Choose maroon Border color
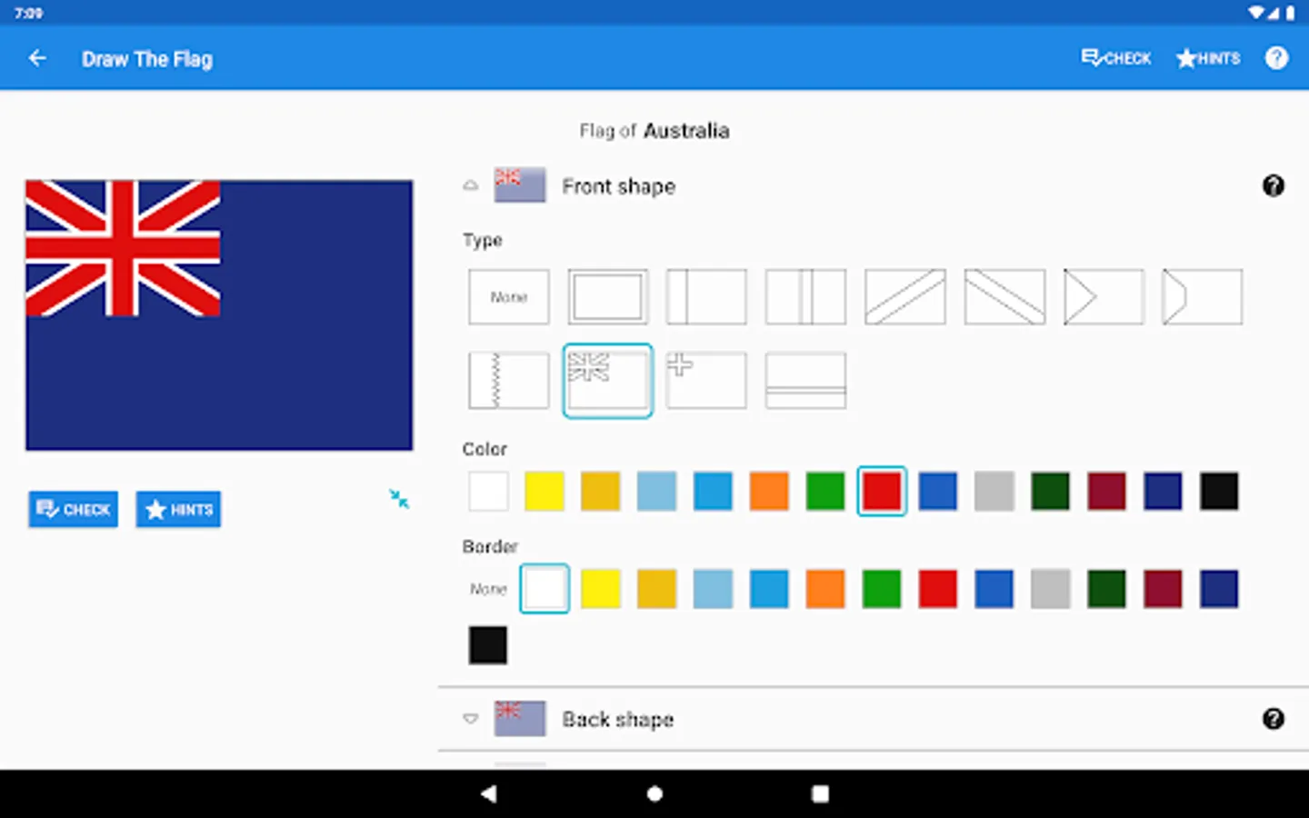The height and width of the screenshot is (818, 1309). [1164, 589]
